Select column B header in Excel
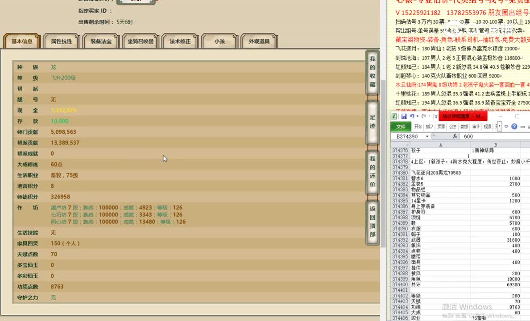Image resolution: width=530 pixels, height=321 pixels. click(496, 144)
